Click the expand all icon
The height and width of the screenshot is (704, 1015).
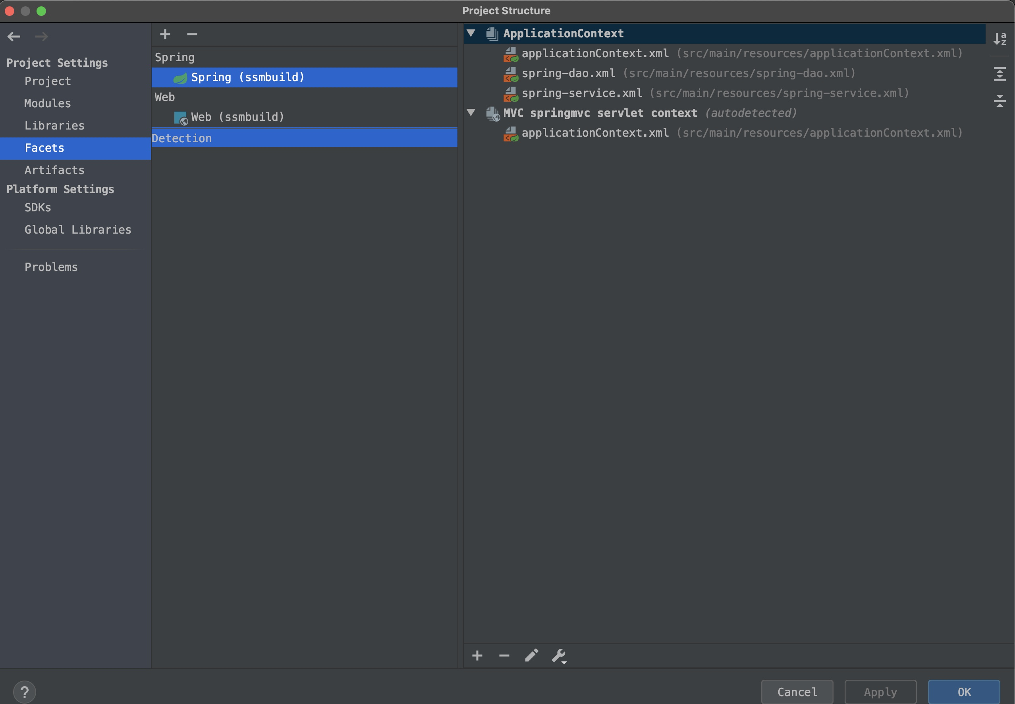[x=999, y=74]
